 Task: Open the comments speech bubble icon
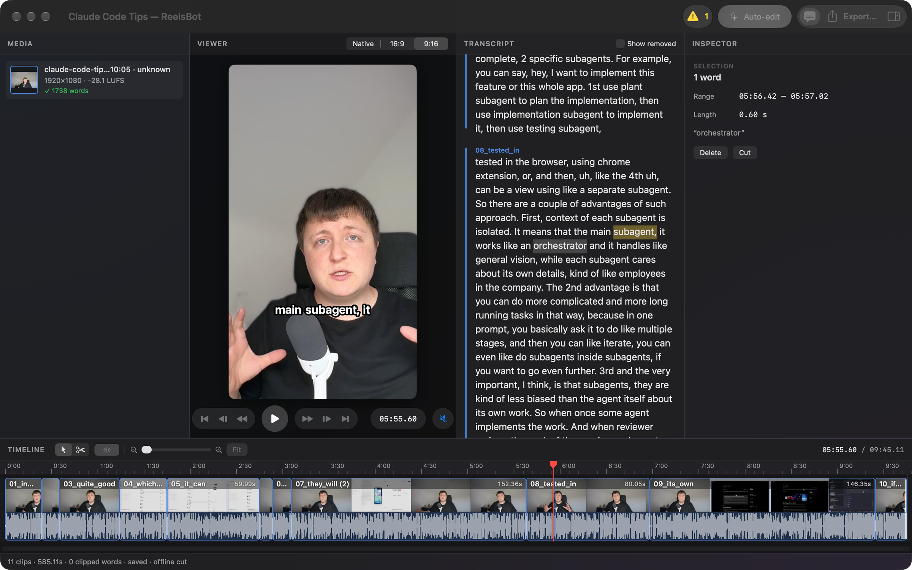pos(809,17)
